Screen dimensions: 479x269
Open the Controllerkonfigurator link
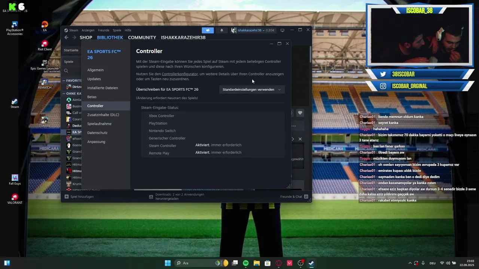180,74
